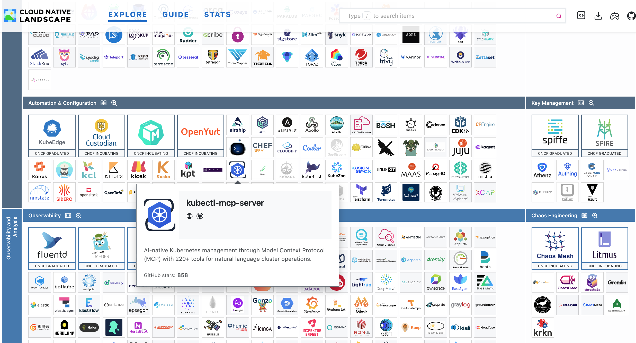Open Observability category guide icon

[x=68, y=216]
